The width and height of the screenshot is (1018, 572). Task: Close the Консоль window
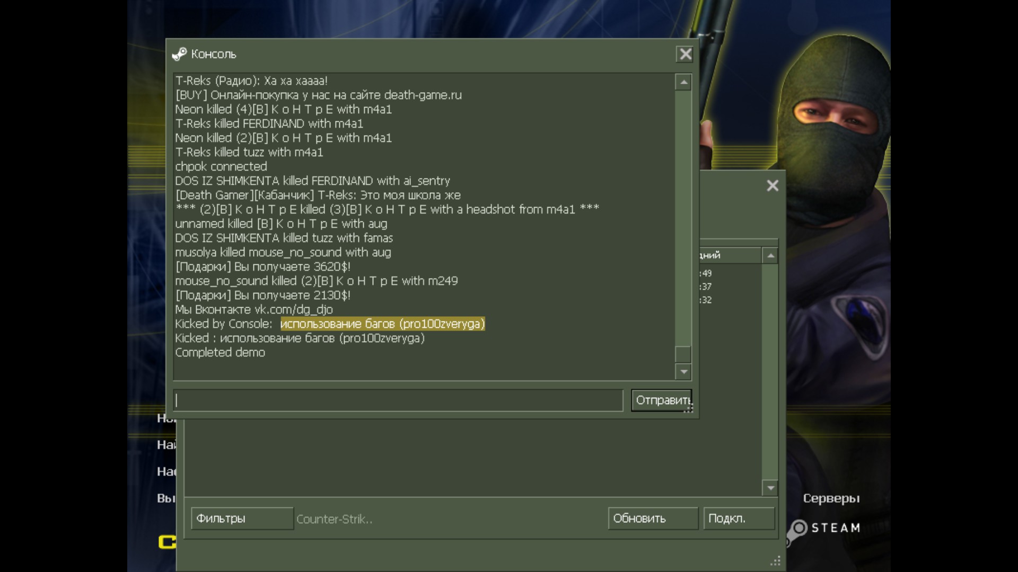[685, 54]
